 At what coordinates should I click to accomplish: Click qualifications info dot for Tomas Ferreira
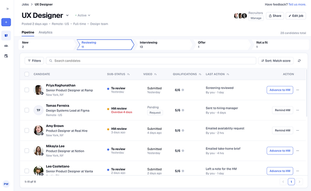pos(183,110)
